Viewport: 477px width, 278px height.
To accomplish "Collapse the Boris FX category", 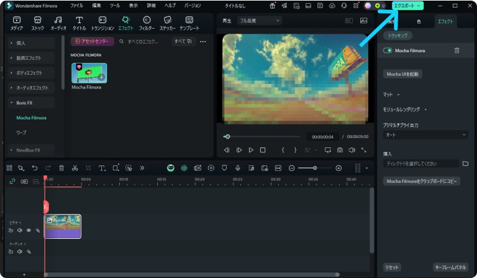I will [x=31, y=103].
